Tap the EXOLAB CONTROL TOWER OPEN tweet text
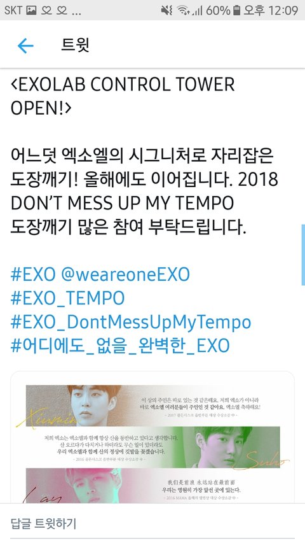The height and width of the screenshot is (543, 305). point(123,96)
